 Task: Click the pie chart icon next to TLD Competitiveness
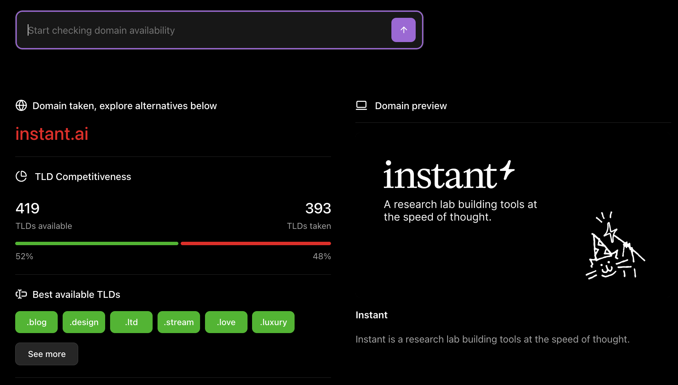tap(21, 176)
